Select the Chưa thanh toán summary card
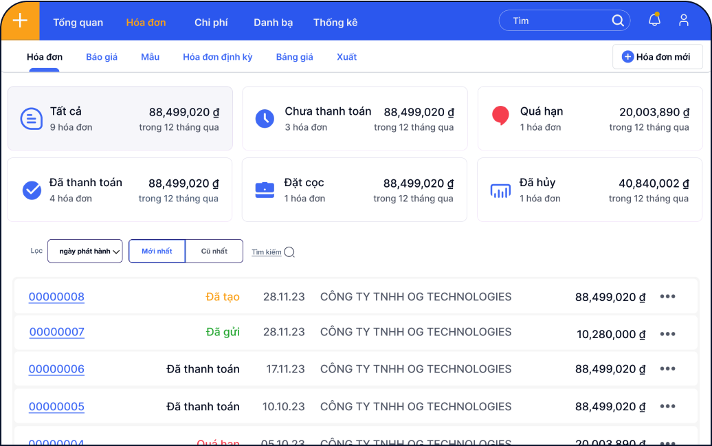 (x=355, y=118)
